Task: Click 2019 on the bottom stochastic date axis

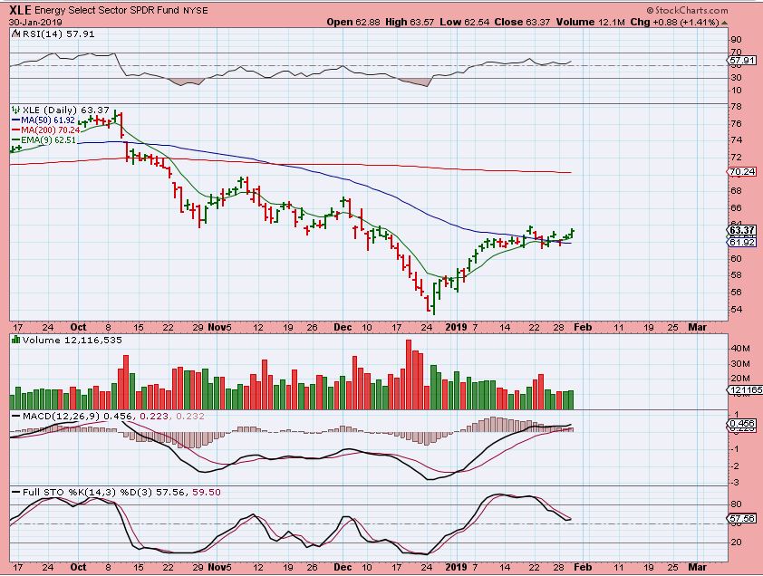Action: 457,567
